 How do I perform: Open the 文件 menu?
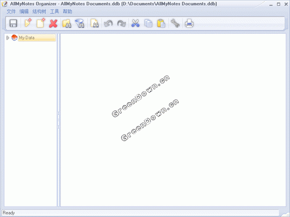(11, 12)
